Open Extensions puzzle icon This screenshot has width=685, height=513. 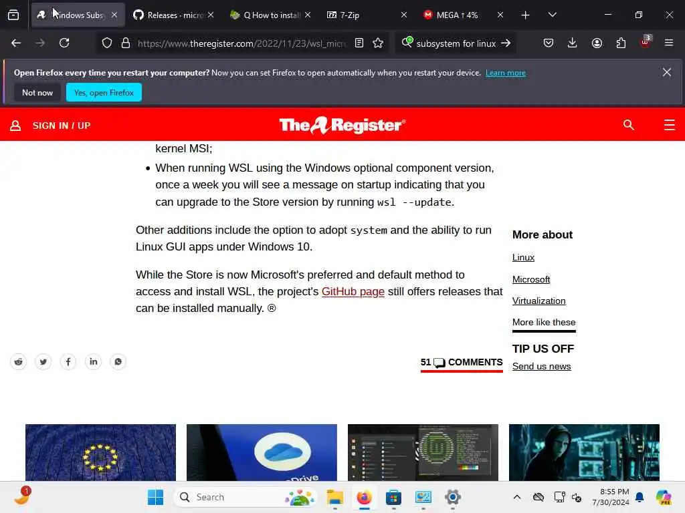tap(621, 43)
